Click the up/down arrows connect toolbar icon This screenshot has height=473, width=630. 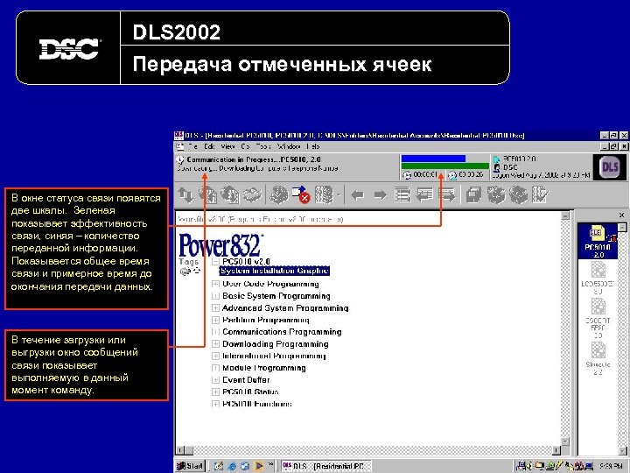[x=185, y=195]
